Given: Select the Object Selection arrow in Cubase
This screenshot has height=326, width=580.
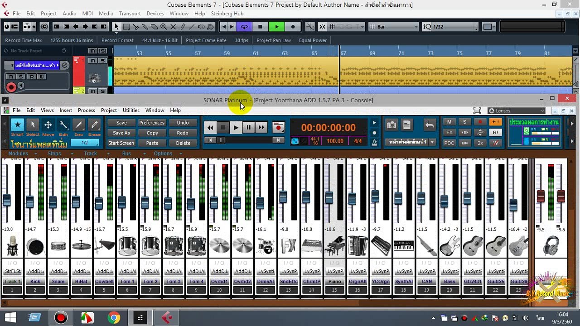Looking at the screenshot, I should click(x=116, y=27).
